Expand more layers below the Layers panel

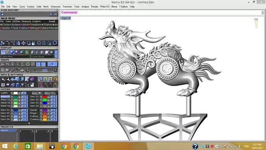point(29,124)
